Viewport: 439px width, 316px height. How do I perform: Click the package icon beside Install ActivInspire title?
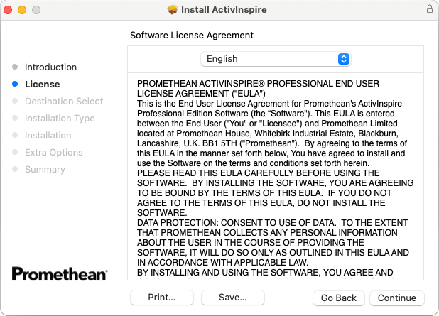(x=172, y=10)
